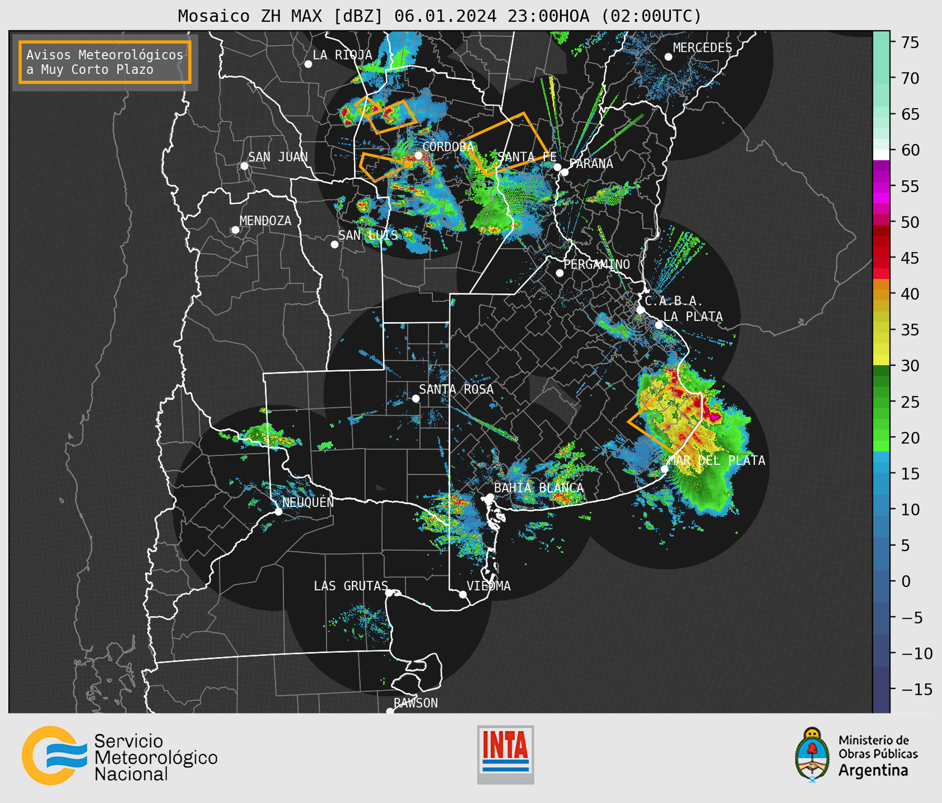This screenshot has width=942, height=803.
Task: Click the white dot marking Pergamino
Action: [x=560, y=273]
